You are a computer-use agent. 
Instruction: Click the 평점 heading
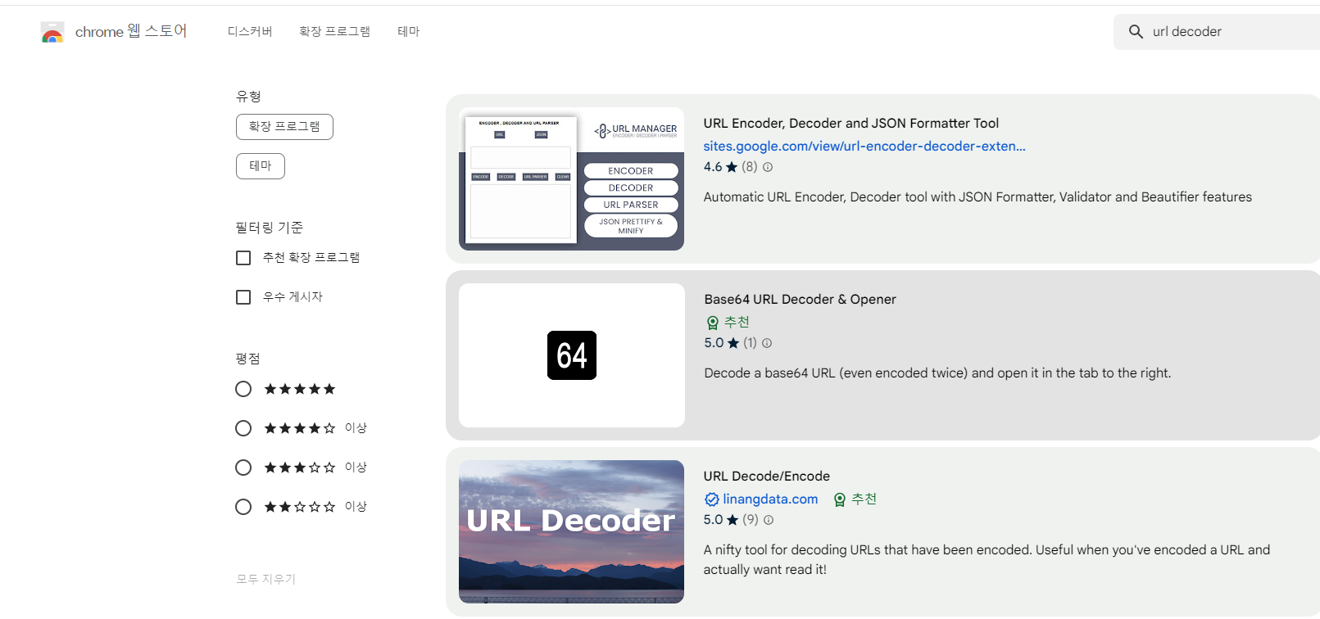click(248, 359)
